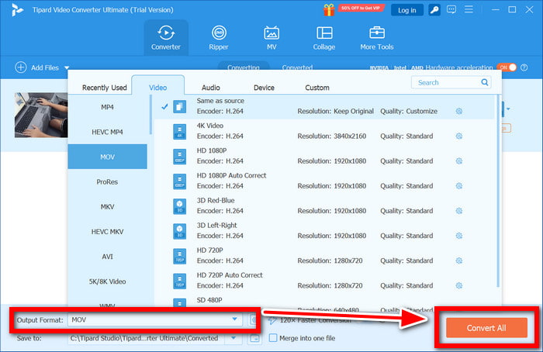Image resolution: width=543 pixels, height=352 pixels.
Task: Open the hamburger menu
Action: tap(469, 9)
